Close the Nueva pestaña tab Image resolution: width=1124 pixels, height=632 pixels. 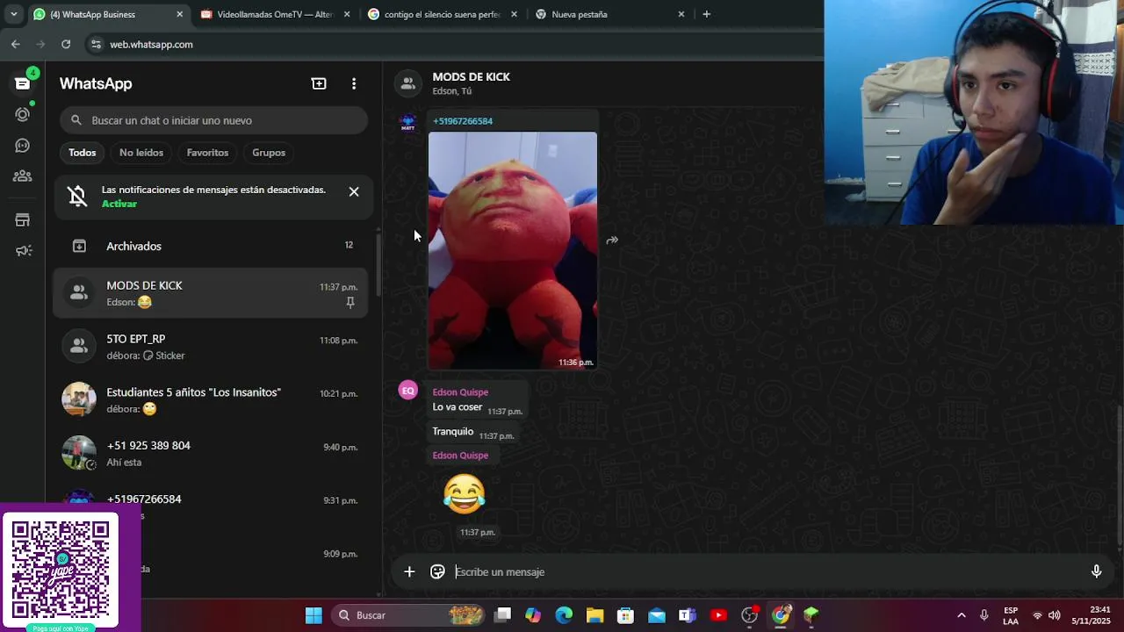pyautogui.click(x=681, y=14)
